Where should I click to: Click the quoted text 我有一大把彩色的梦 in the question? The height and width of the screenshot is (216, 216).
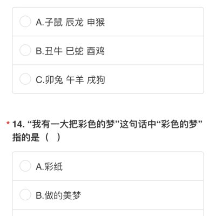(x=73, y=124)
